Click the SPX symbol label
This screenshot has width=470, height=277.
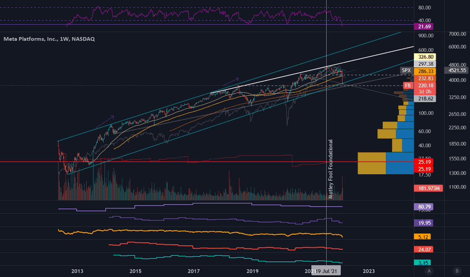[406, 71]
